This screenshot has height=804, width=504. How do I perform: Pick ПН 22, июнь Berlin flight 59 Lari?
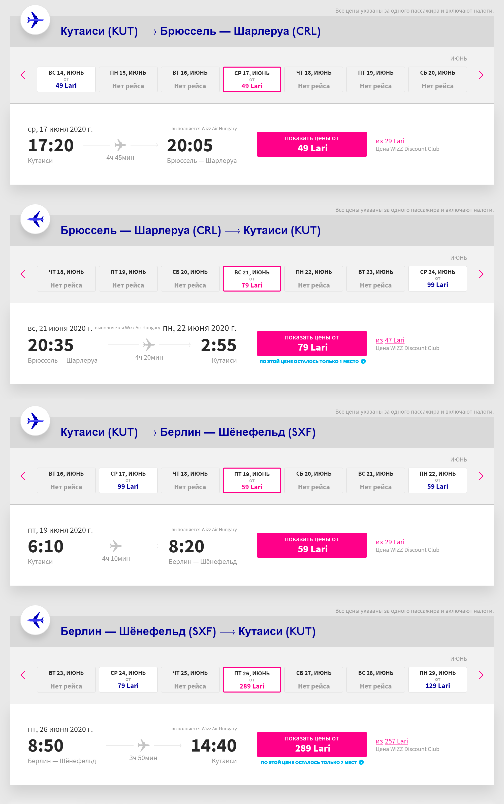click(x=437, y=480)
